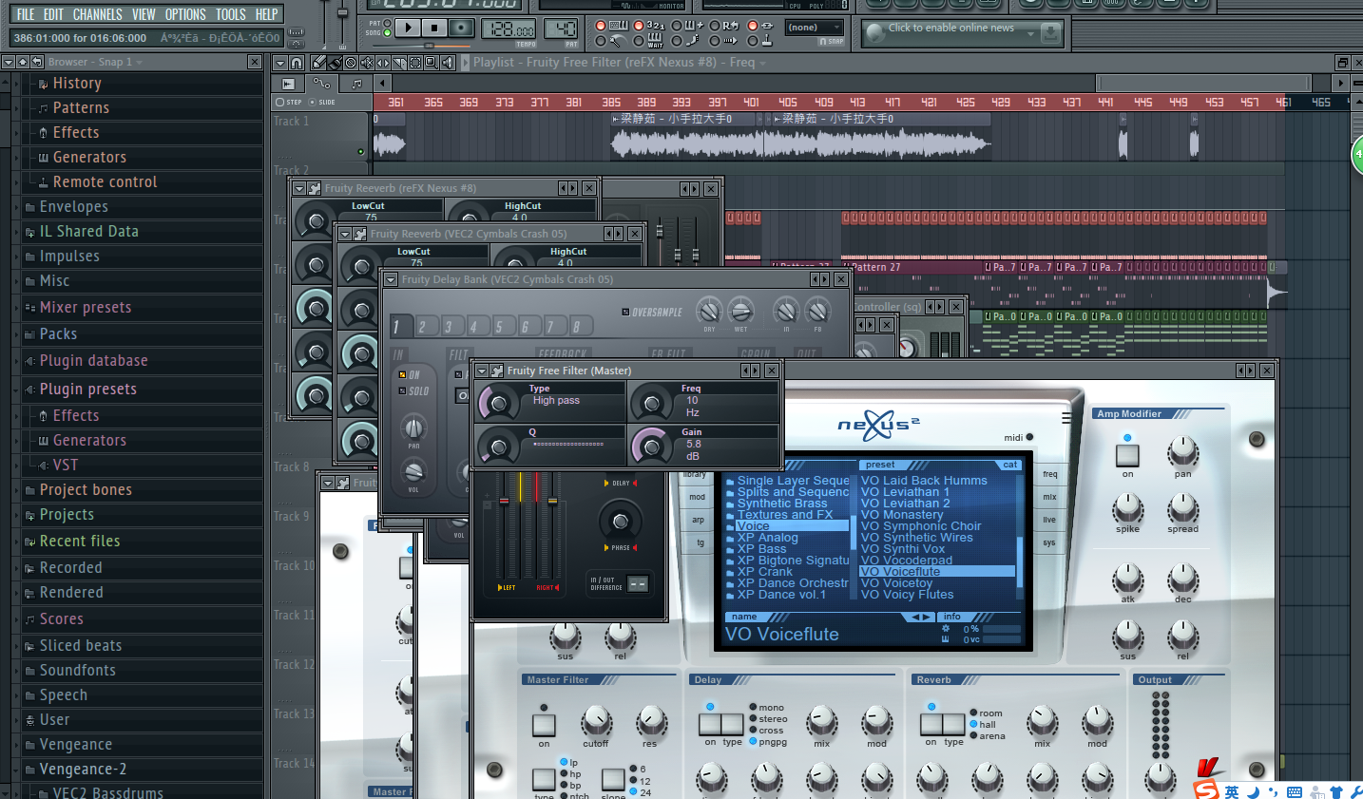This screenshot has width=1363, height=799.
Task: Click Nexus Master Filter cutoff knob
Action: tap(596, 721)
